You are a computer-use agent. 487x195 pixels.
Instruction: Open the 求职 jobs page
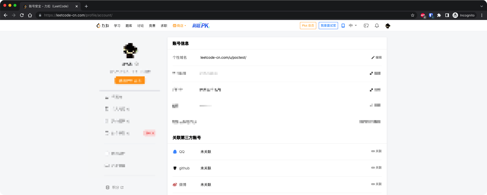(164, 26)
